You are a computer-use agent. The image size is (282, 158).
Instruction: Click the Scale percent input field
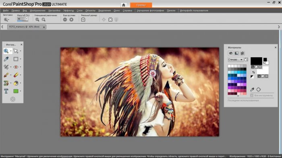click(21, 19)
